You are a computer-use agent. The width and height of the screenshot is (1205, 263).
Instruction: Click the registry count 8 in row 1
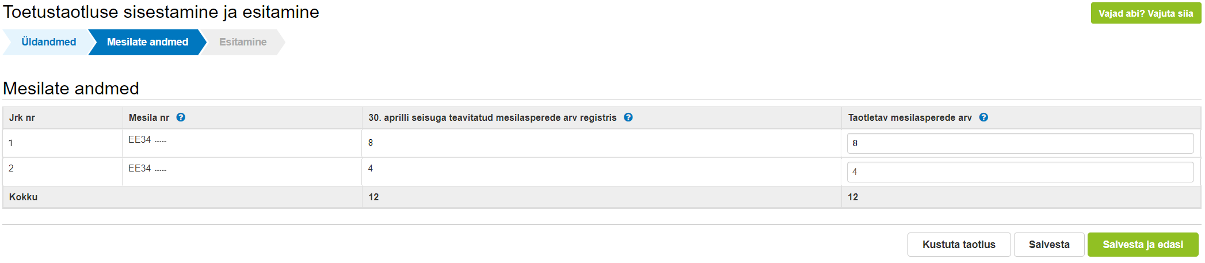371,143
